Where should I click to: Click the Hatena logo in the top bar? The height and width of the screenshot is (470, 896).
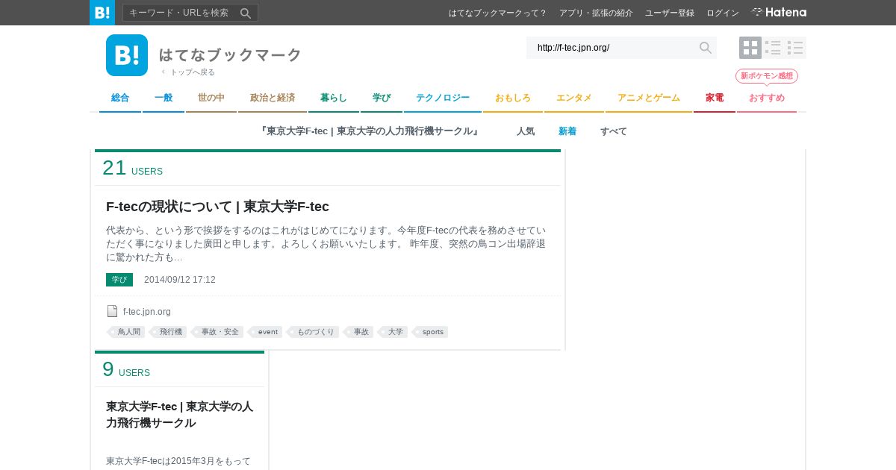click(779, 13)
